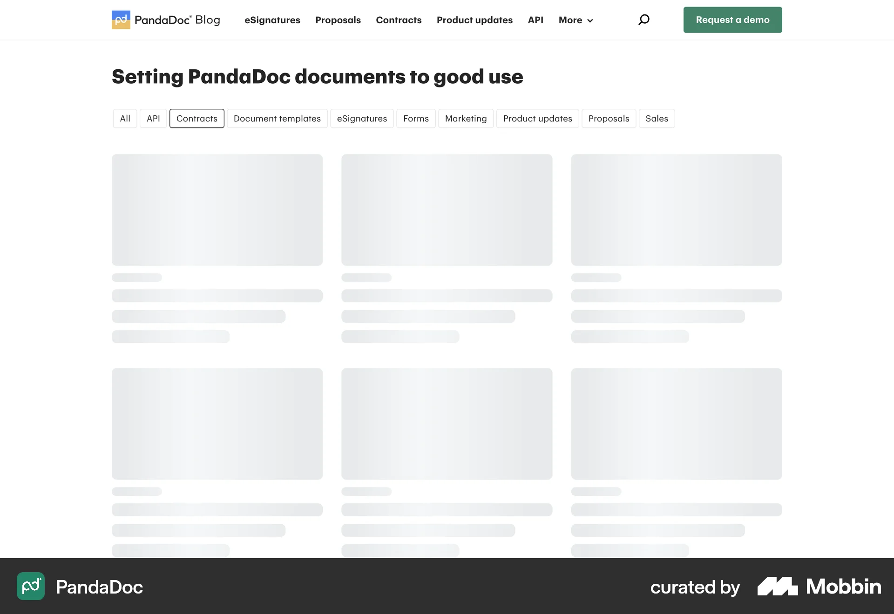
Task: Select the All filter pill
Action: pos(125,119)
